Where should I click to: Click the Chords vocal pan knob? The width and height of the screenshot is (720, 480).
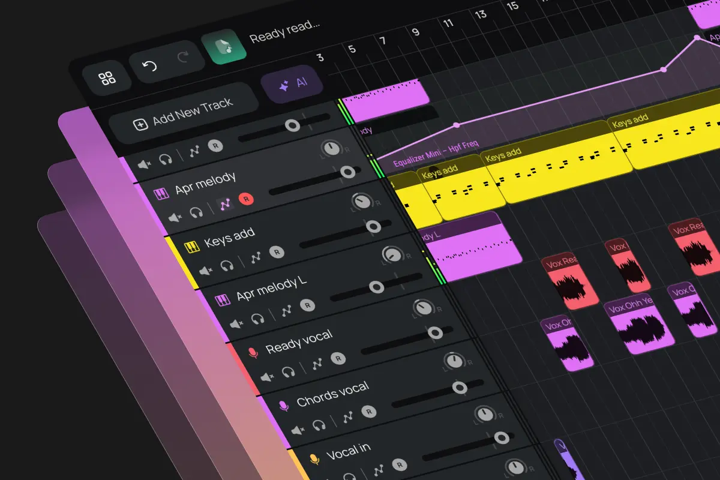pyautogui.click(x=454, y=361)
